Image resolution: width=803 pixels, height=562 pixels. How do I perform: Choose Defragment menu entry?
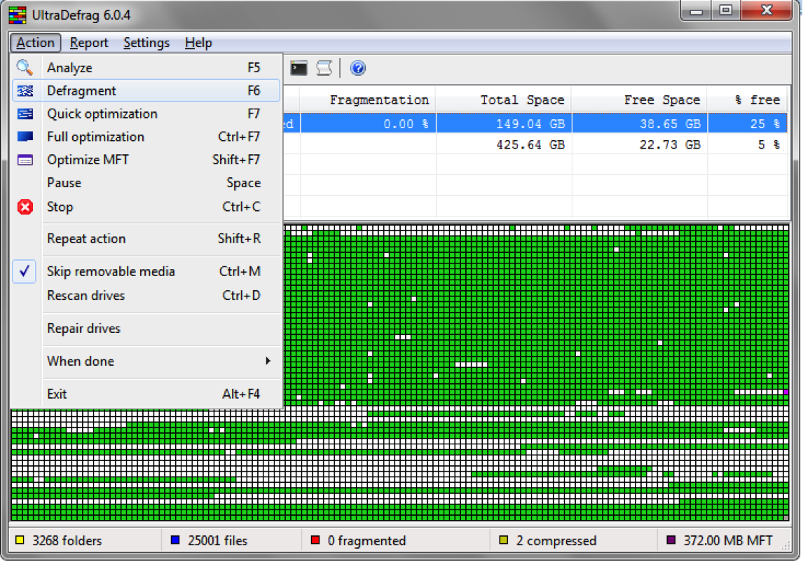146,90
